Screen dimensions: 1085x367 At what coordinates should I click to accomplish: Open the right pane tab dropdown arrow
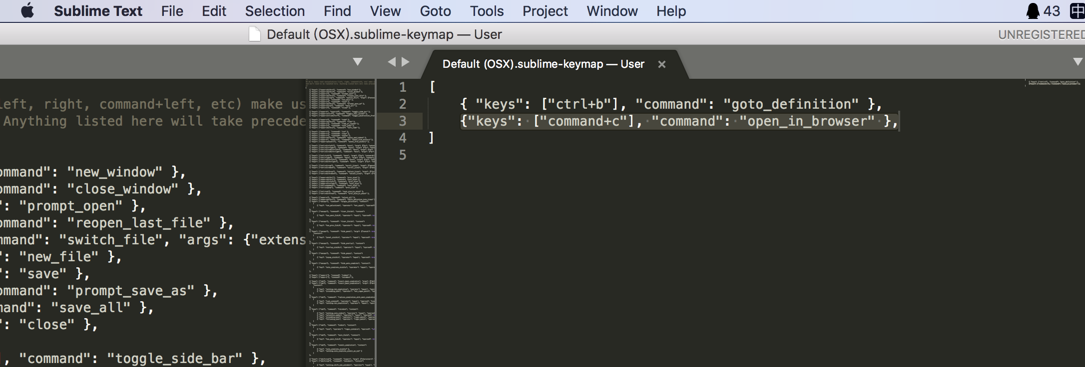point(1078,62)
